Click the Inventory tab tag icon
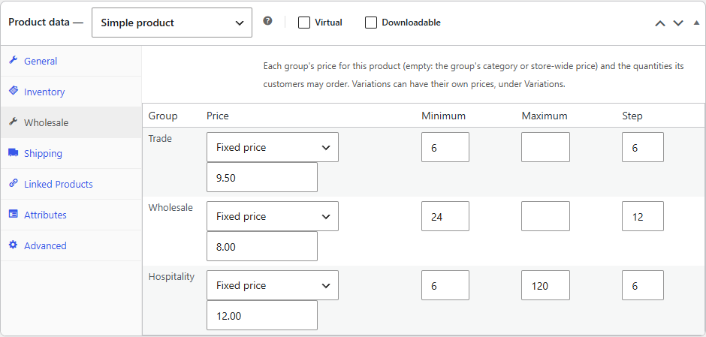Image resolution: width=706 pixels, height=337 pixels. (14, 91)
